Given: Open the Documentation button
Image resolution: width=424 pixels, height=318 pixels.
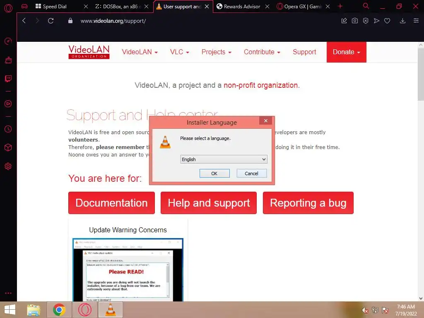Looking at the screenshot, I should coord(111,203).
